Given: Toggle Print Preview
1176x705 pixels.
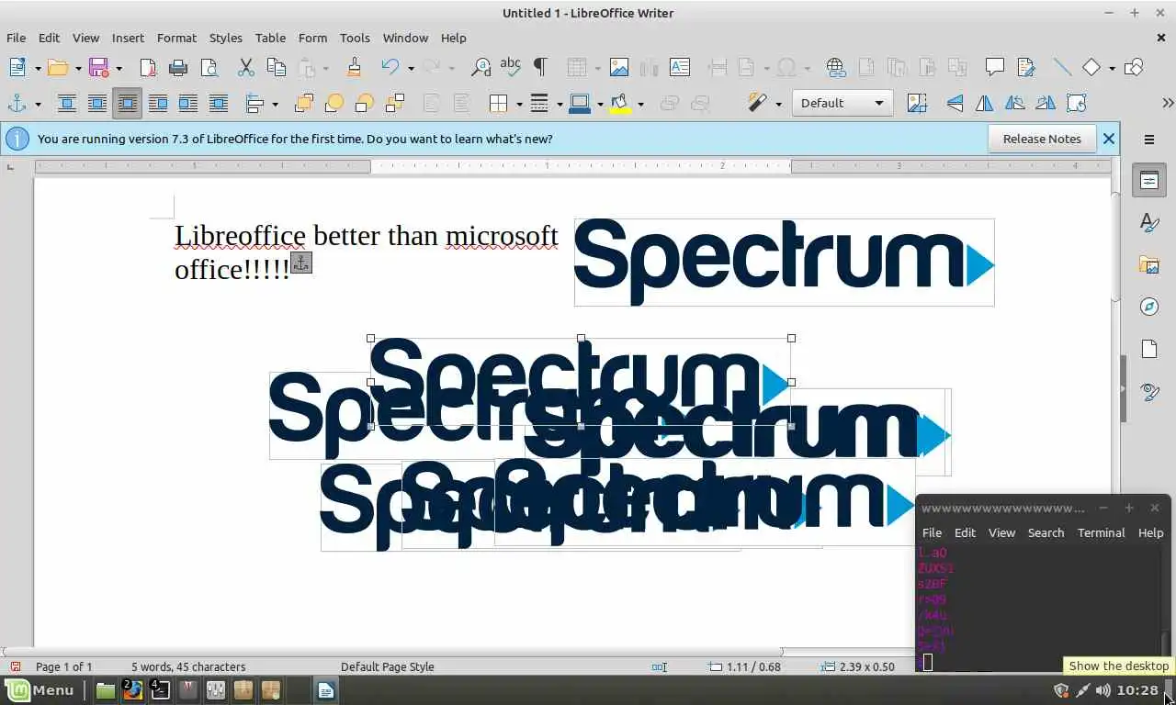Looking at the screenshot, I should point(209,67).
